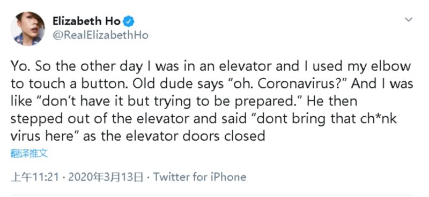The height and width of the screenshot is (197, 429).
Task: Click the blue verified badge icon
Action: click(128, 21)
